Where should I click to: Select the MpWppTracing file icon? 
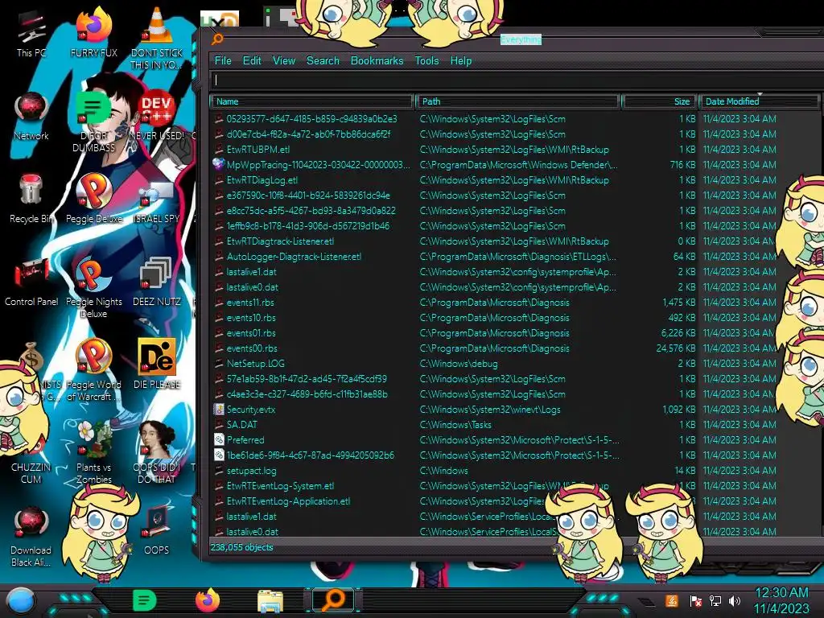219,164
